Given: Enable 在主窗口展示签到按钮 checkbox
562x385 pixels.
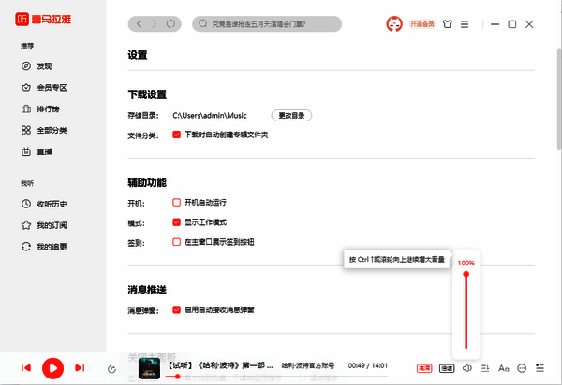Looking at the screenshot, I should pos(176,242).
